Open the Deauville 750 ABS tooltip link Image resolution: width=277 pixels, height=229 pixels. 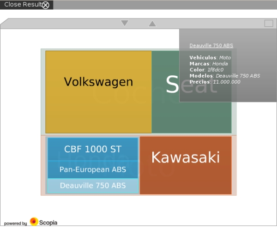pyautogui.click(x=211, y=46)
